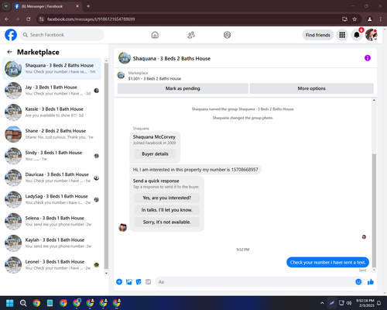Open the Dauricaa 3 Beds 1 Bath House chat

pos(52,177)
